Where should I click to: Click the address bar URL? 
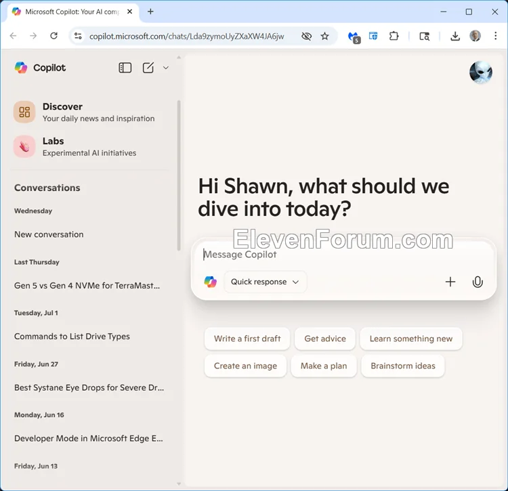click(x=187, y=37)
